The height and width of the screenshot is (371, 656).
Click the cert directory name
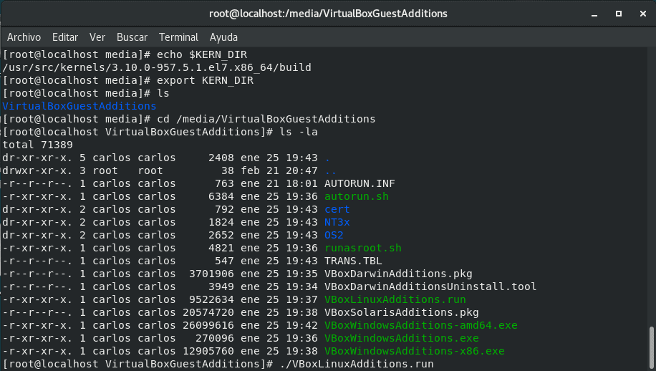(337, 209)
